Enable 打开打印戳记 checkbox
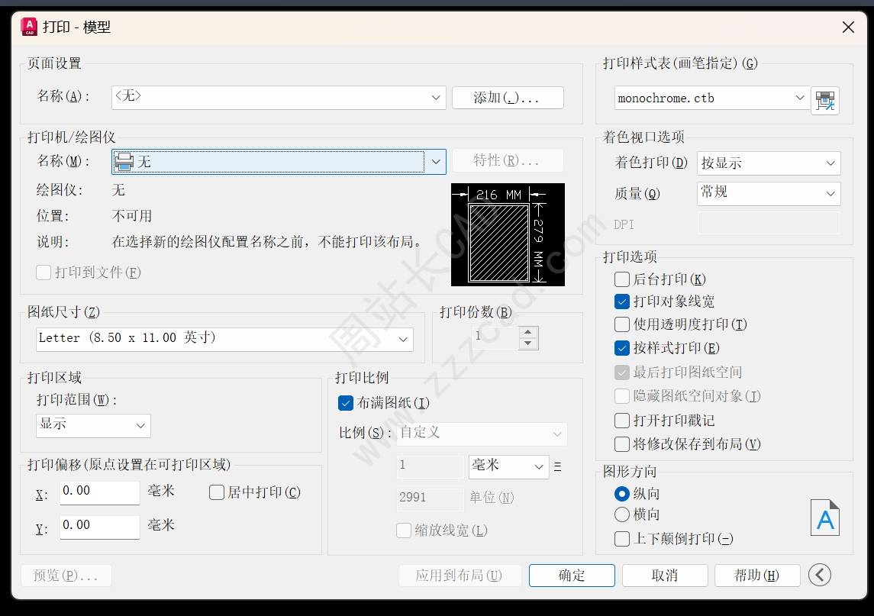This screenshot has height=616, width=874. [621, 421]
